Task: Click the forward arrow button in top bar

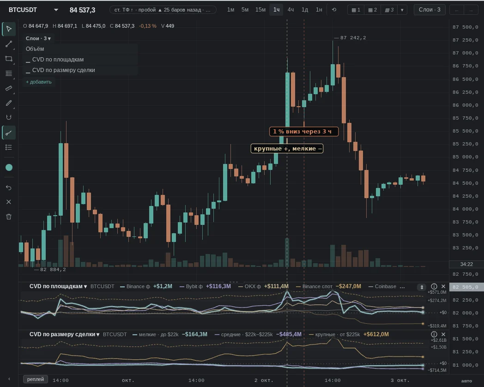Action: 471,10
